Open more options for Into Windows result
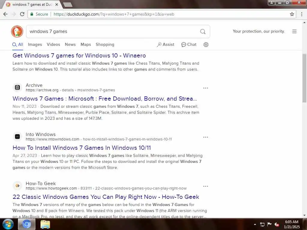307x230 pixels. click(x=206, y=137)
